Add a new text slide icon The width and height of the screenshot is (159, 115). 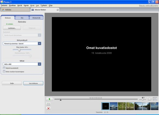48,104
